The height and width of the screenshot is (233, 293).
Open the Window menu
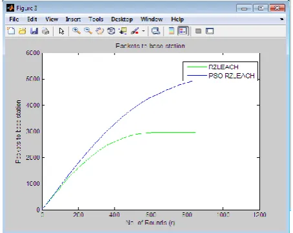tap(151, 19)
